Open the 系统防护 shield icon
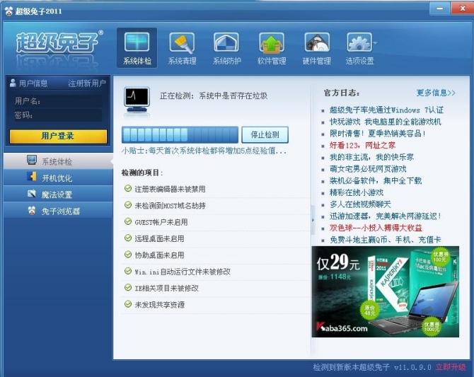The height and width of the screenshot is (377, 474). (x=226, y=44)
